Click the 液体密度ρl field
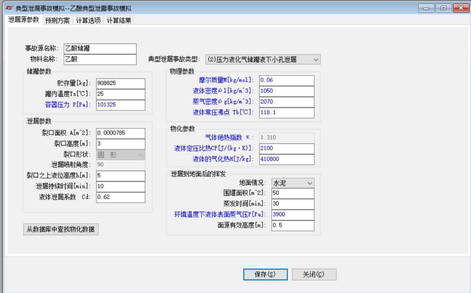The image size is (471, 293). (286, 91)
